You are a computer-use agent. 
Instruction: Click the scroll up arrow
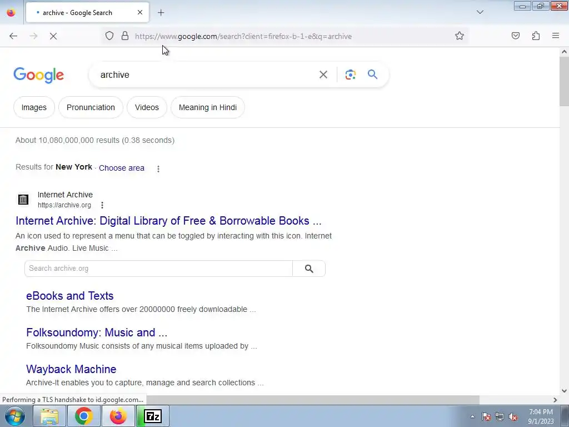point(564,52)
